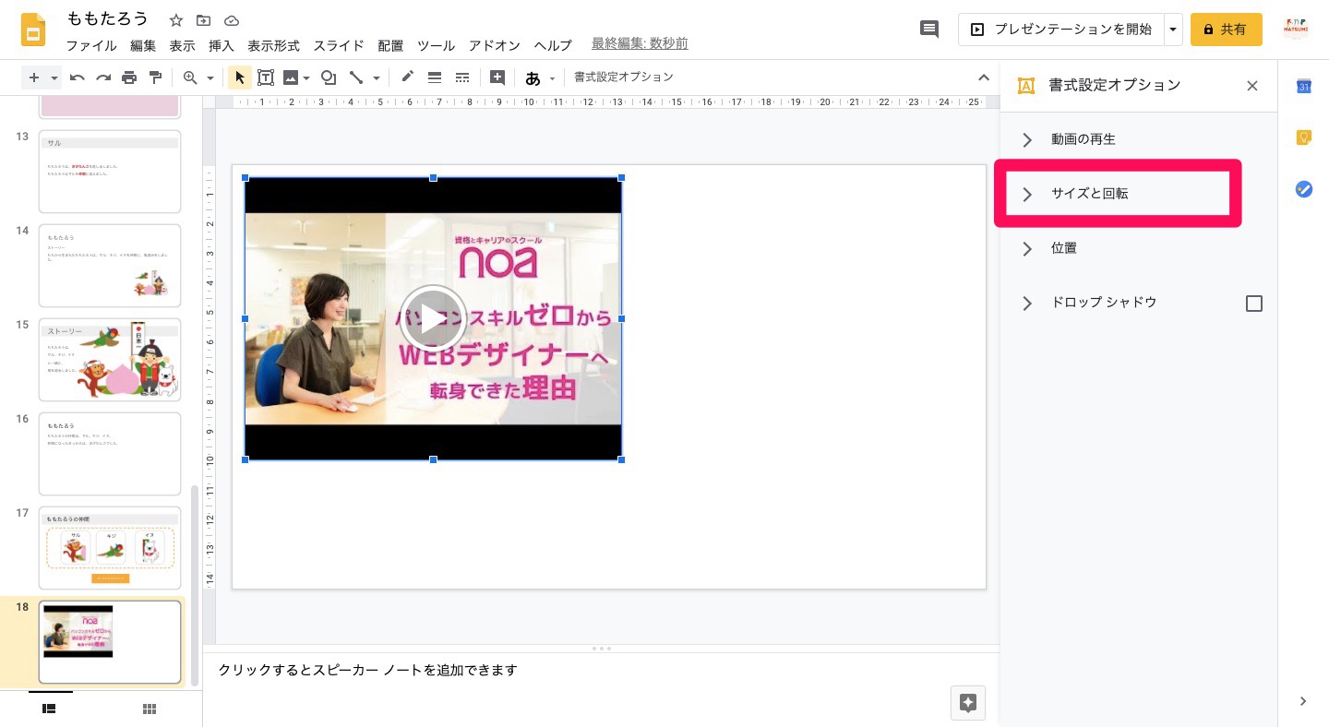Check the cloud save status icon
This screenshot has height=727, width=1329.
pyautogui.click(x=232, y=20)
